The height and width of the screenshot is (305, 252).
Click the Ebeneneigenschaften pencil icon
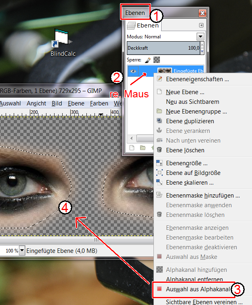tap(160, 79)
